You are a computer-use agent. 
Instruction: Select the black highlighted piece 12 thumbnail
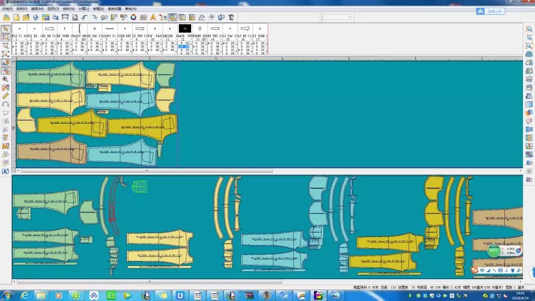[x=185, y=29]
